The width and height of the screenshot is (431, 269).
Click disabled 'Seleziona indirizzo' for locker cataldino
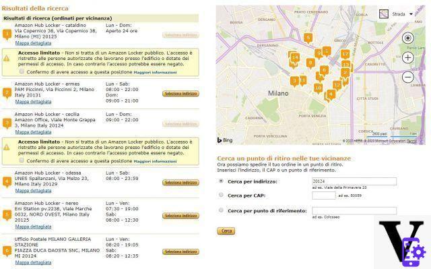pyautogui.click(x=180, y=35)
